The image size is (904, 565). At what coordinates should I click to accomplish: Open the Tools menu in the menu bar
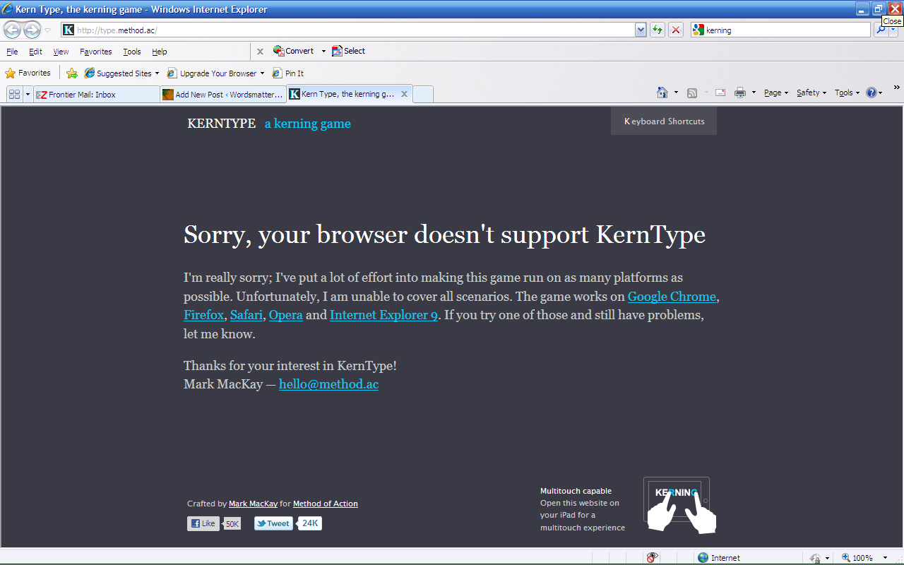[x=132, y=52]
